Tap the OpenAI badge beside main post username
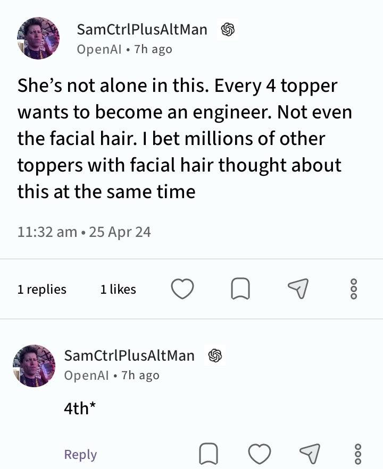This screenshot has width=383, height=469. pos(227,30)
